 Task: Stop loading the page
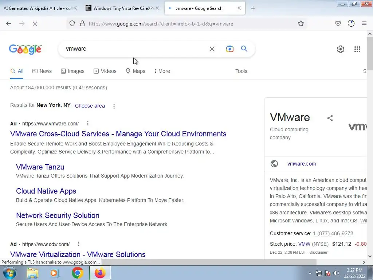coord(35,24)
